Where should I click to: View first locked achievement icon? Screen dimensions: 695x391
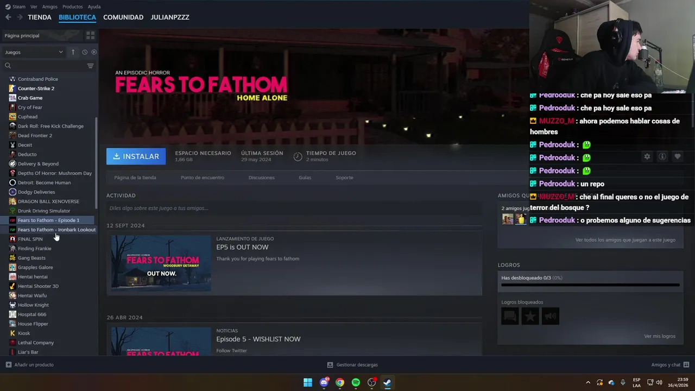[510, 316]
